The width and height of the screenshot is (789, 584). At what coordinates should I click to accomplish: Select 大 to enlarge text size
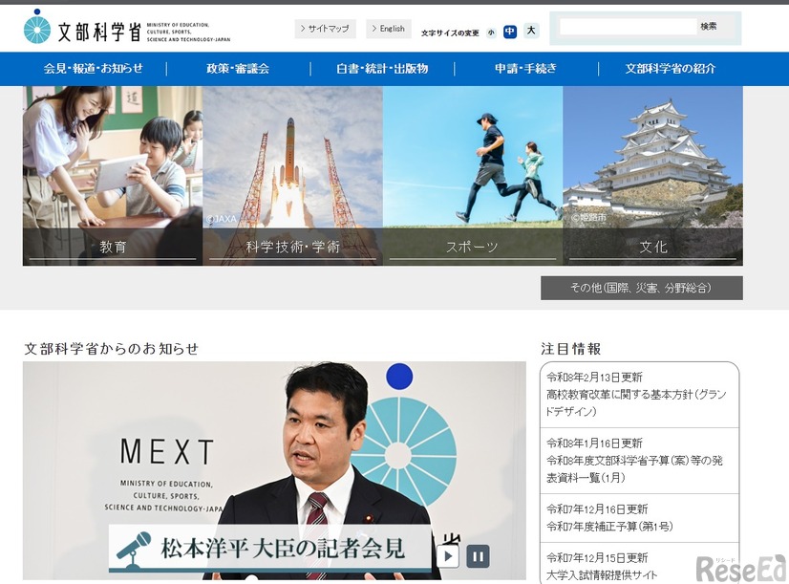click(x=529, y=31)
